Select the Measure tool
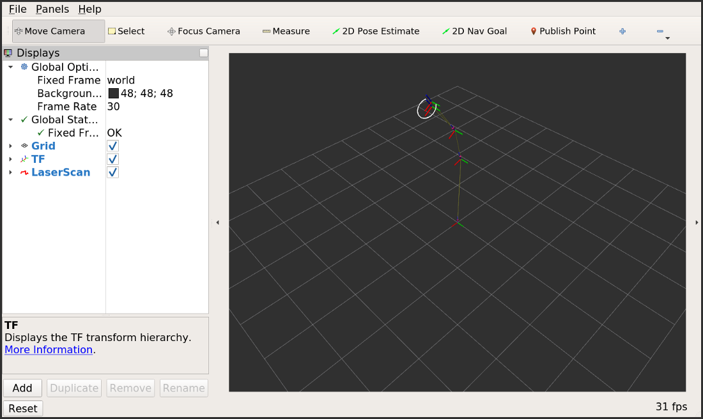This screenshot has height=419, width=703. [286, 31]
